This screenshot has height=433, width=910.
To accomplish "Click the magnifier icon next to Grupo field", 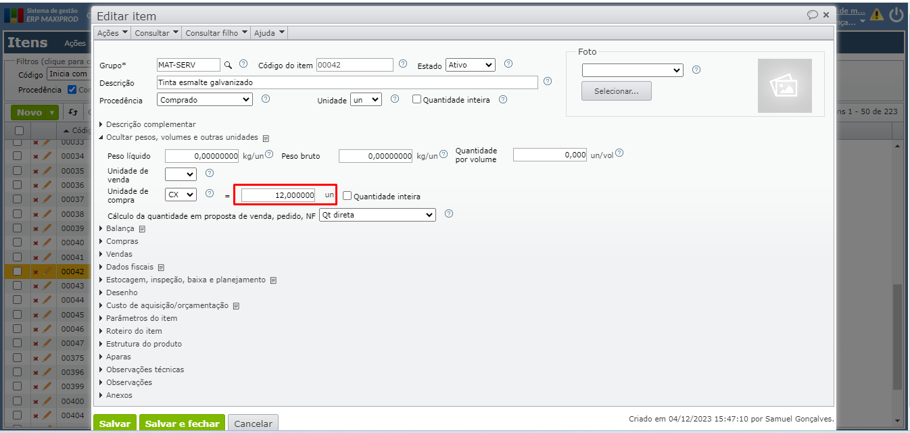I will click(228, 65).
